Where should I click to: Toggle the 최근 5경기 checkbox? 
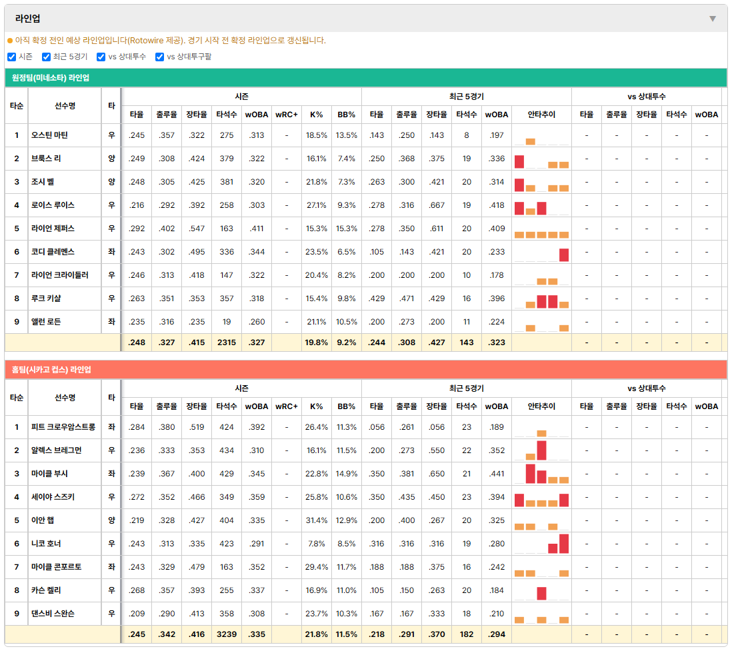click(46, 57)
